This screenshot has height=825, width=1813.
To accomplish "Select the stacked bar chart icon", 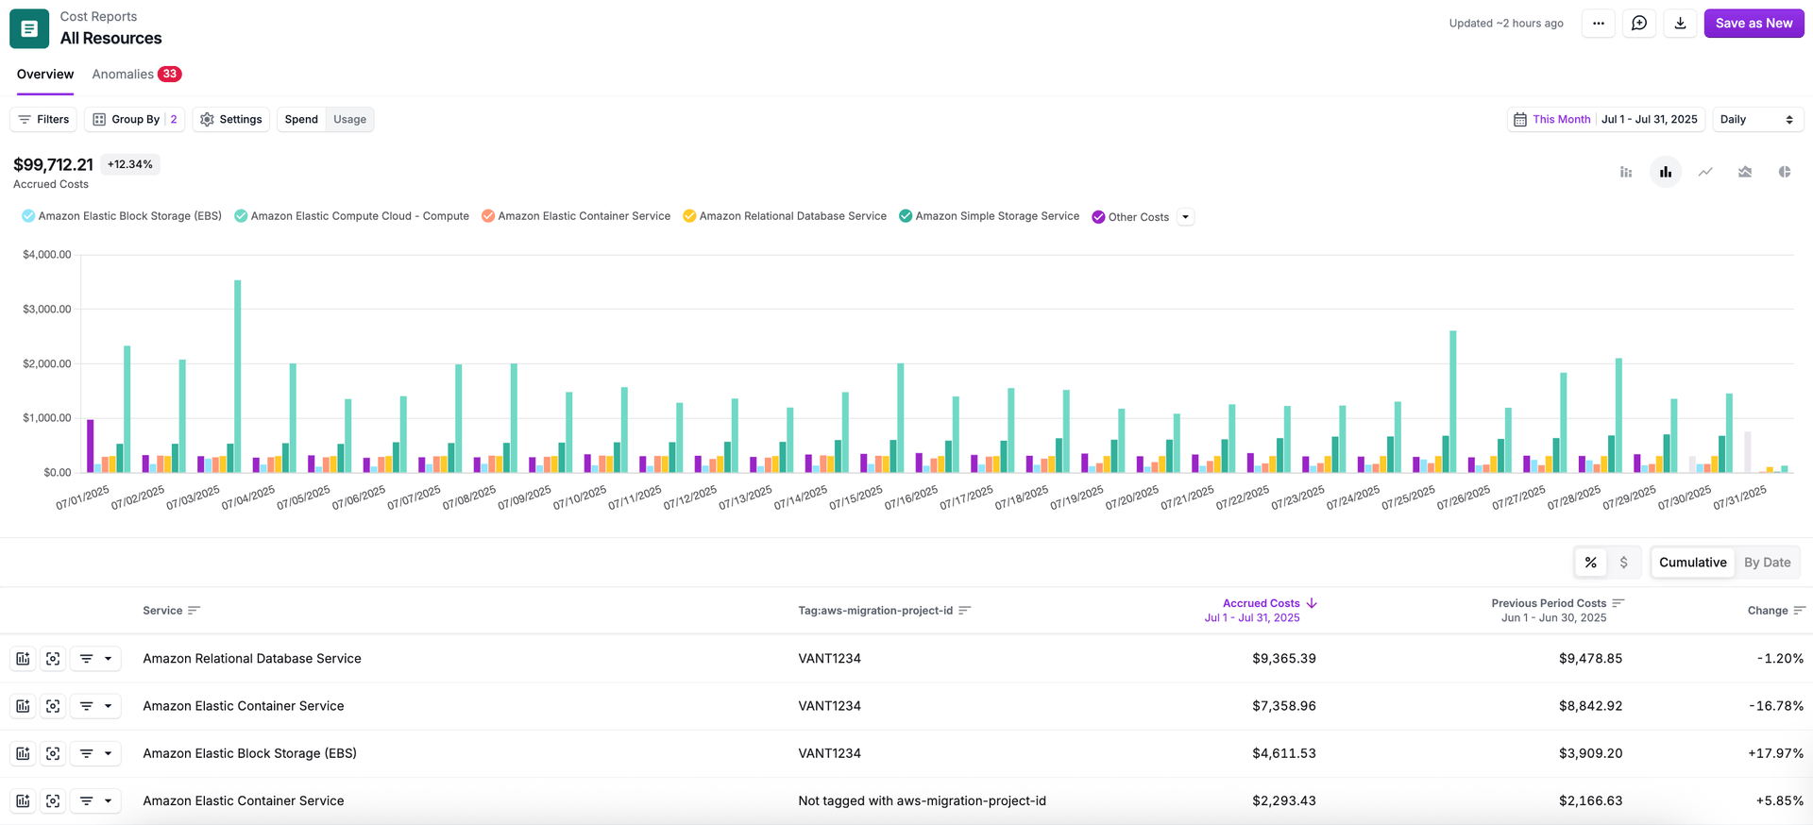I will pyautogui.click(x=1626, y=172).
